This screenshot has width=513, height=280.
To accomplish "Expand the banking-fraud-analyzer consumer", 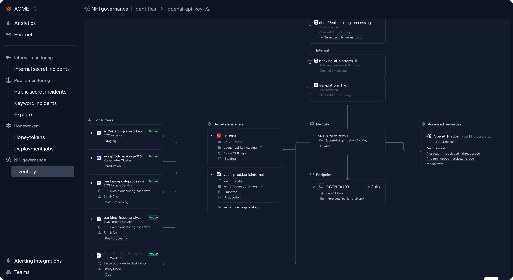I will click(92, 219).
